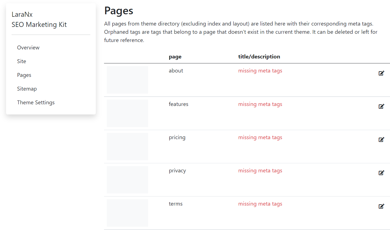Edit meta tags for the about page
This screenshot has width=390, height=230.
pos(381,73)
